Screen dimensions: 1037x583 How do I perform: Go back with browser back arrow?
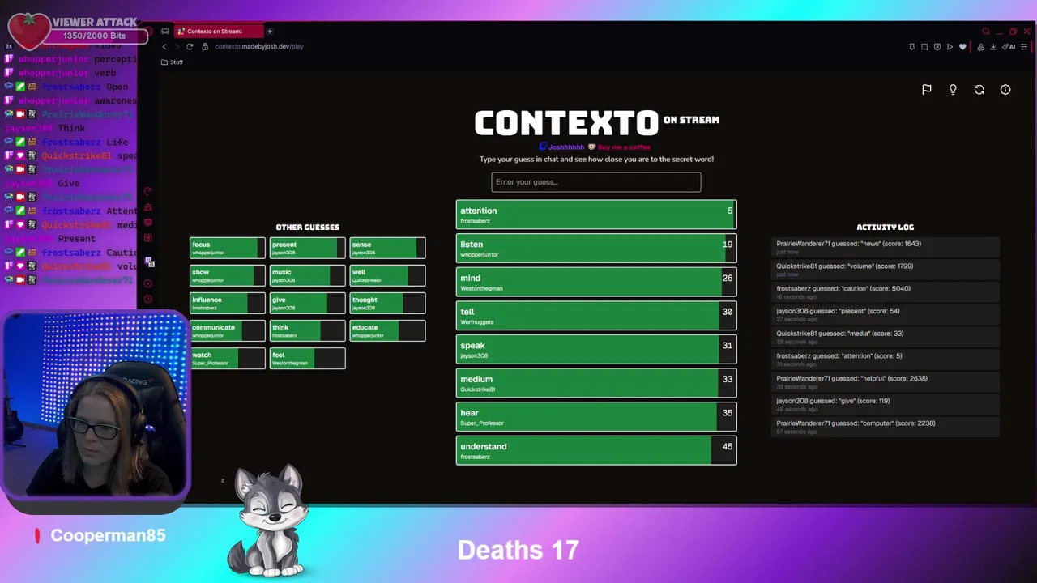[164, 47]
